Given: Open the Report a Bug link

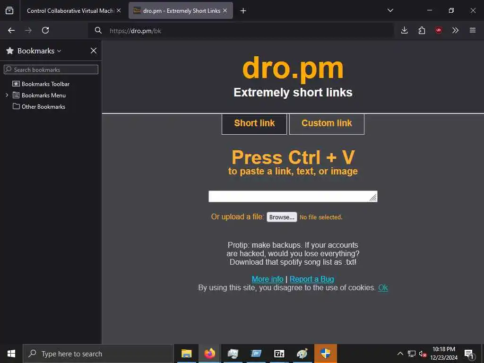Looking at the screenshot, I should [312, 279].
